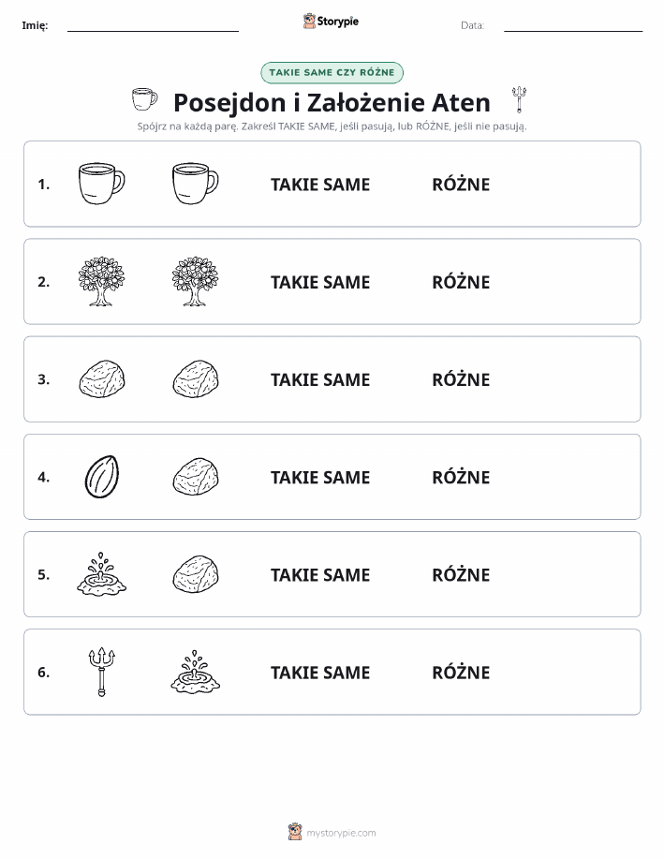664x859 pixels.
Task: Select TAKIE SAME for row 1
Action: tap(320, 185)
